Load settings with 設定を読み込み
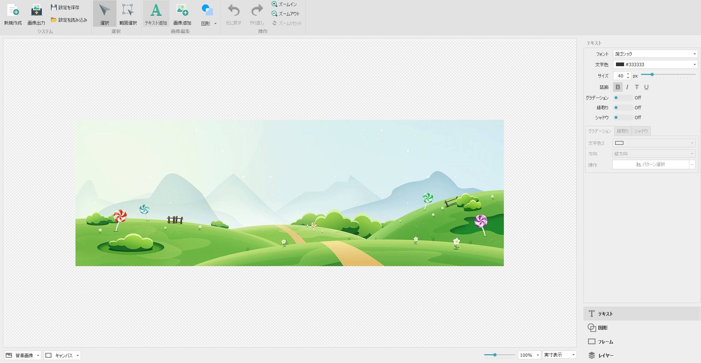The height and width of the screenshot is (363, 701). coord(69,20)
